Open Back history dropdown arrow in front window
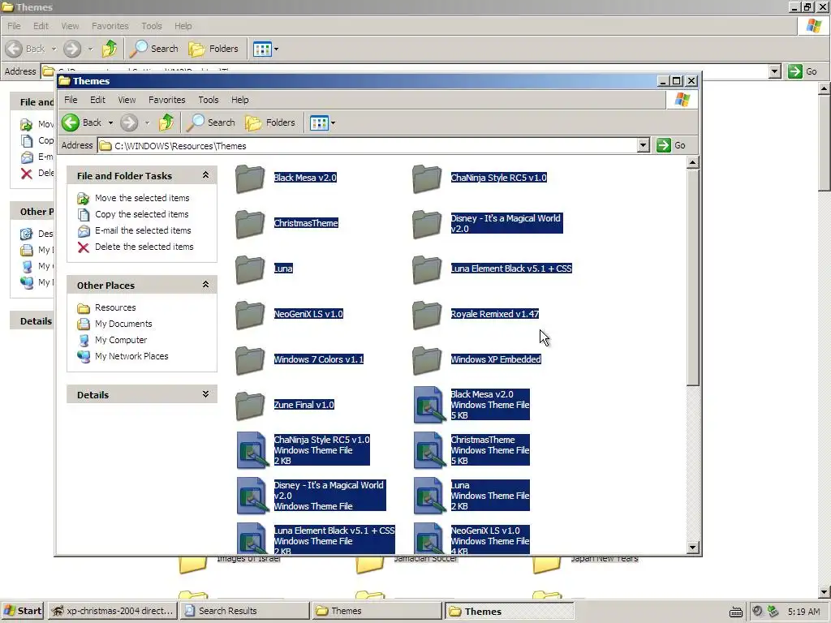 (x=110, y=123)
